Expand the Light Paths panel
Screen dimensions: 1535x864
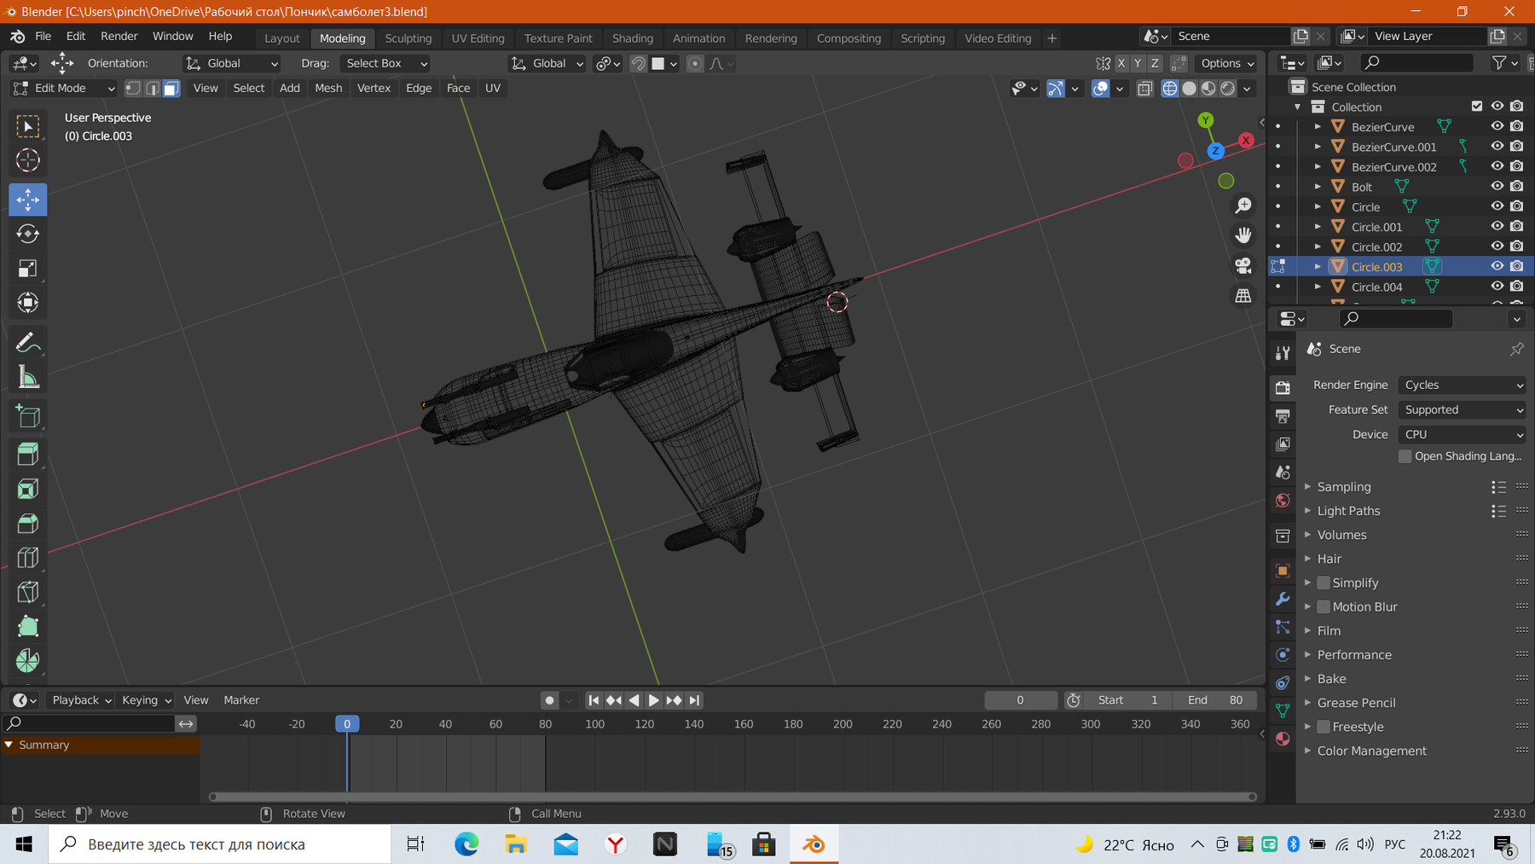[x=1348, y=511]
